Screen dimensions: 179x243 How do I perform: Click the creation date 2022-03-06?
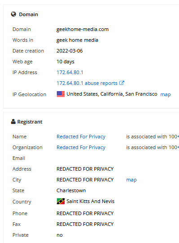[x=70, y=51]
